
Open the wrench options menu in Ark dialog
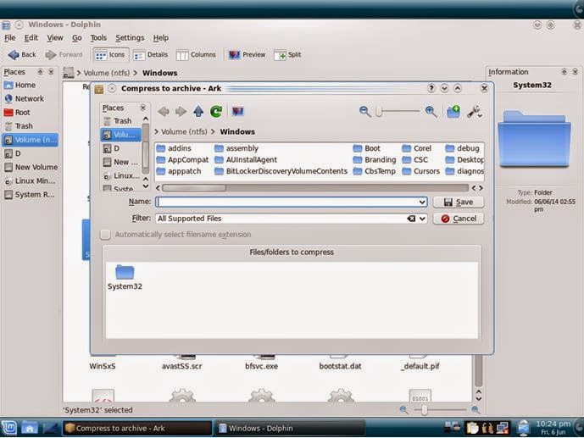(x=475, y=112)
